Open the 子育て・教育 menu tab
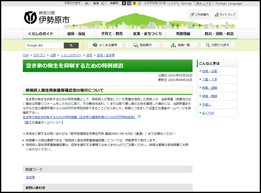The height and width of the screenshot is (193, 261). [x=112, y=34]
